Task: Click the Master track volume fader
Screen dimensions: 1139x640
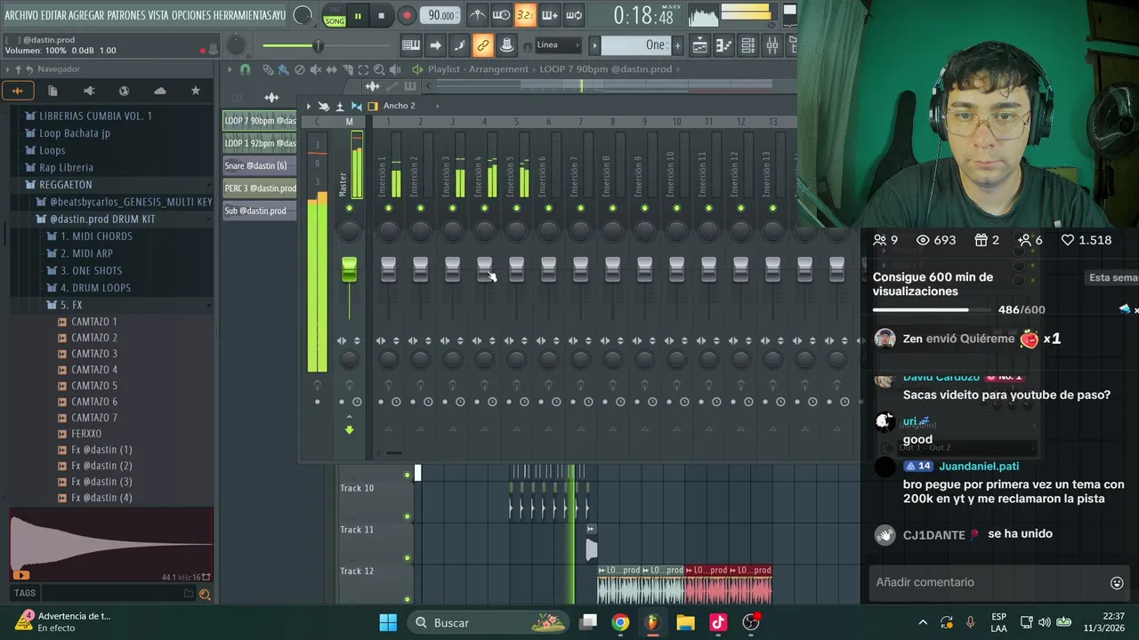Action: (x=349, y=270)
